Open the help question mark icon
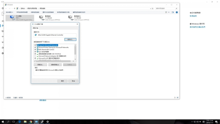 coord(177,12)
